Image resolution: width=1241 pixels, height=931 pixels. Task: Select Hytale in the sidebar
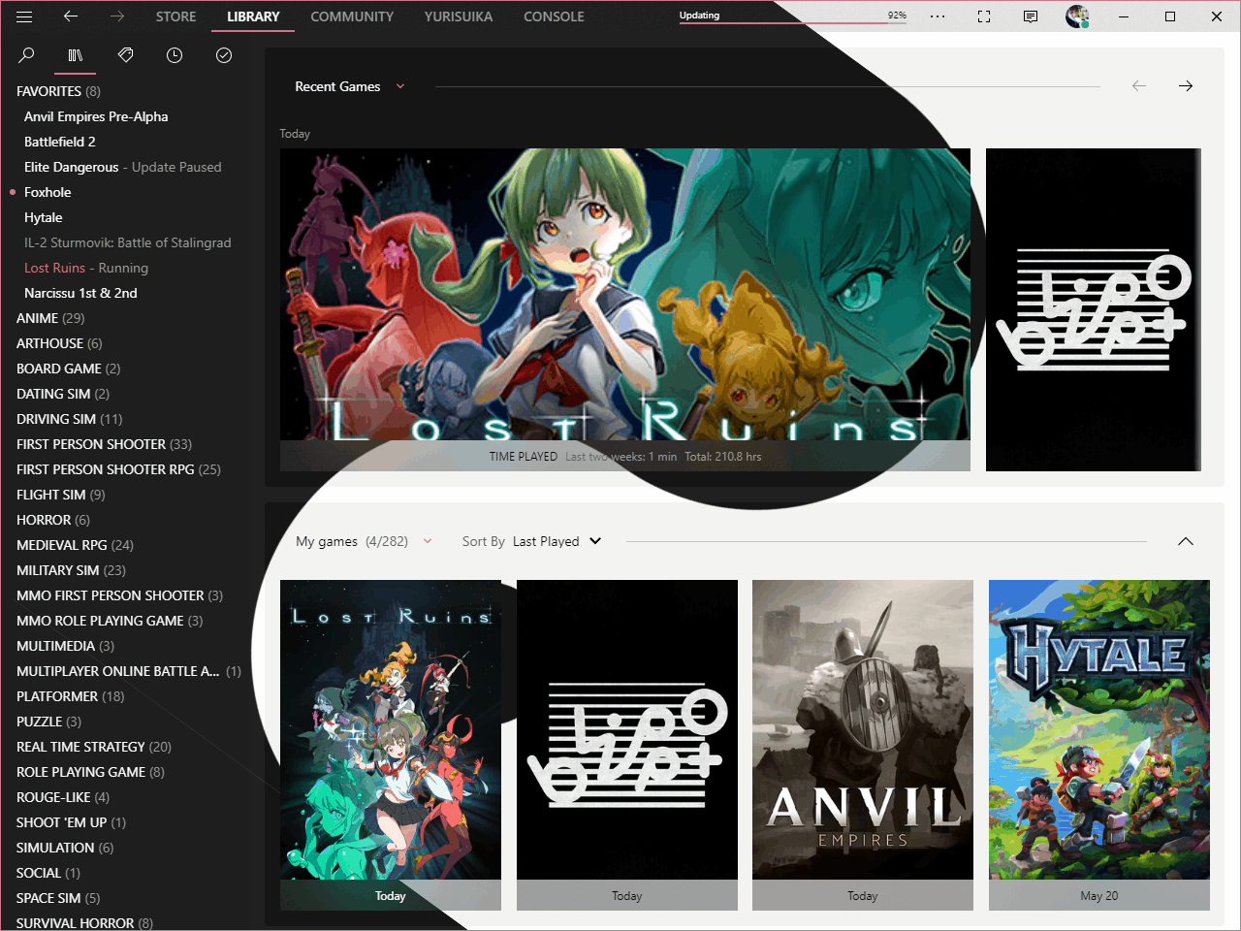tap(44, 217)
